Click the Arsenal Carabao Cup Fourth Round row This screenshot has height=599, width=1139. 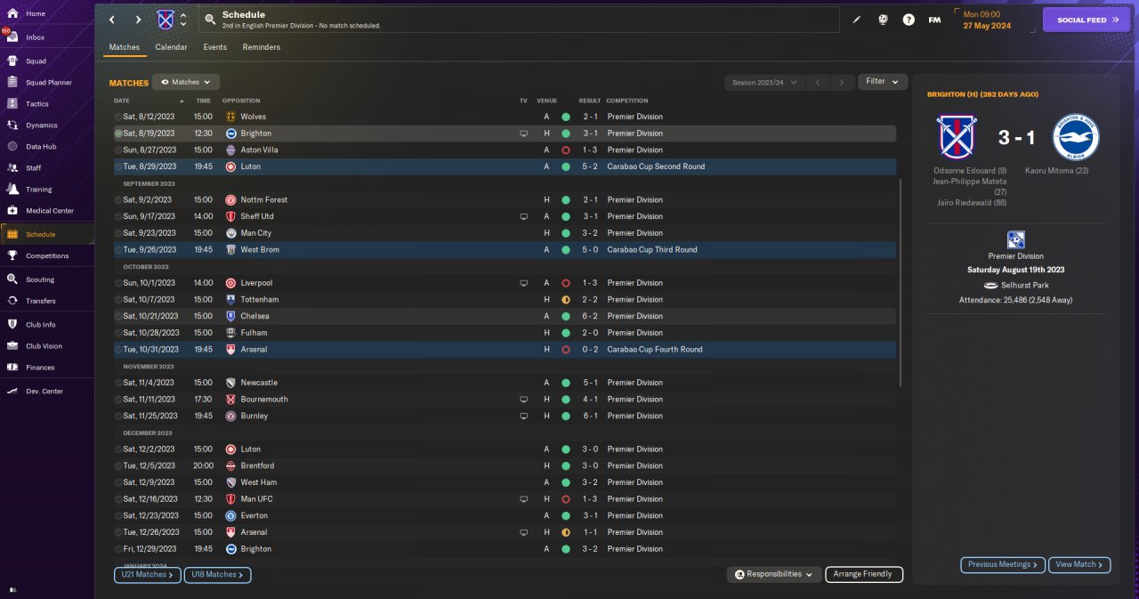(505, 350)
